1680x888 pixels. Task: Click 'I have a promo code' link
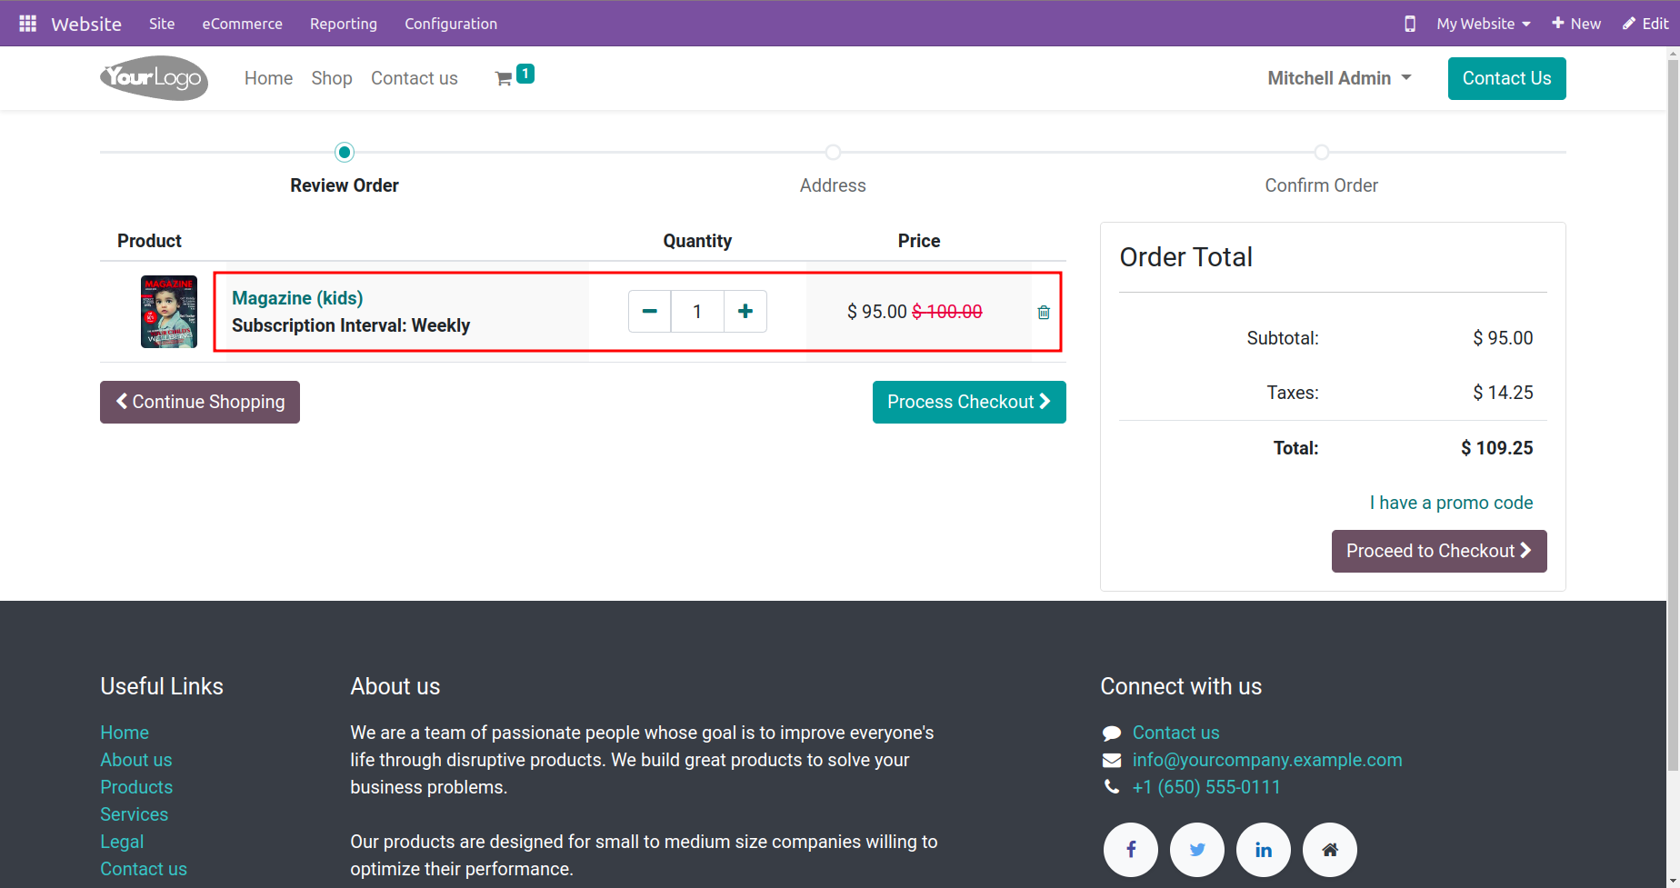[1451, 503]
